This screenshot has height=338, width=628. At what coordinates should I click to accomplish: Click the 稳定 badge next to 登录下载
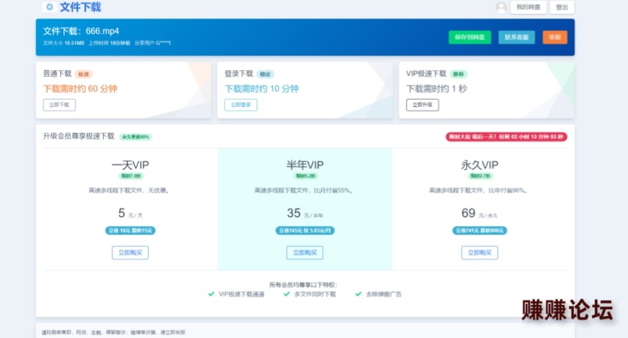pyautogui.click(x=265, y=74)
